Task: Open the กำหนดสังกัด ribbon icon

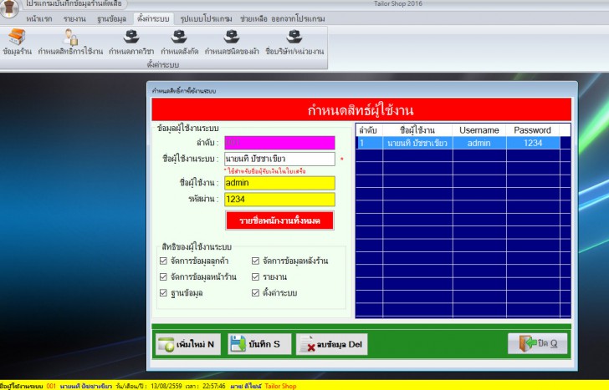Action: tap(179, 42)
